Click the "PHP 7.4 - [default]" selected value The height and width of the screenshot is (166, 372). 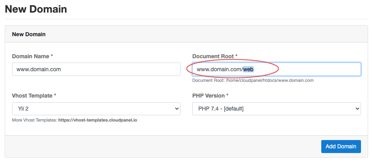point(221,109)
